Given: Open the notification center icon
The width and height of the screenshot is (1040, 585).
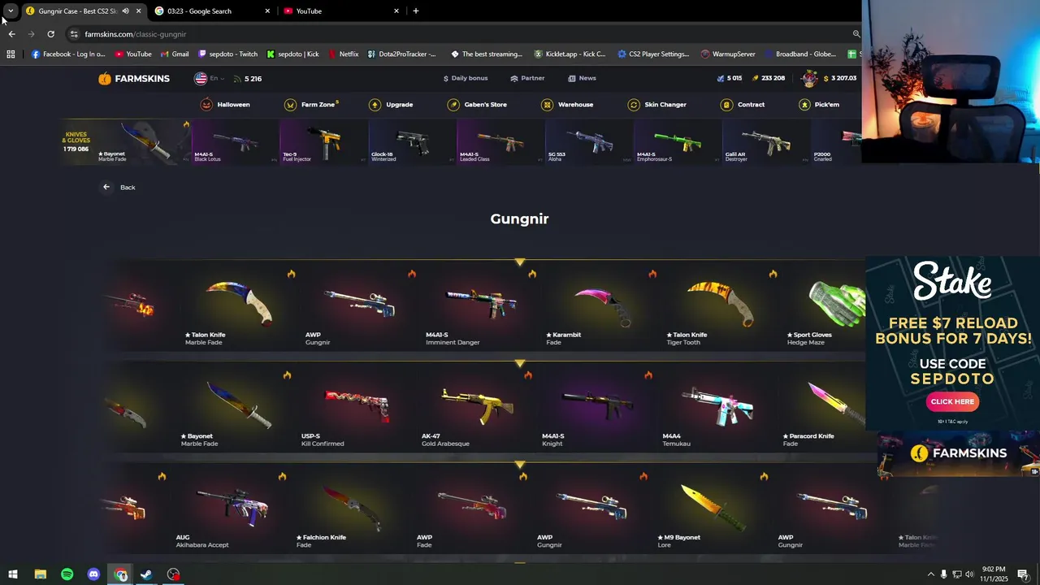Looking at the screenshot, I should [1023, 574].
